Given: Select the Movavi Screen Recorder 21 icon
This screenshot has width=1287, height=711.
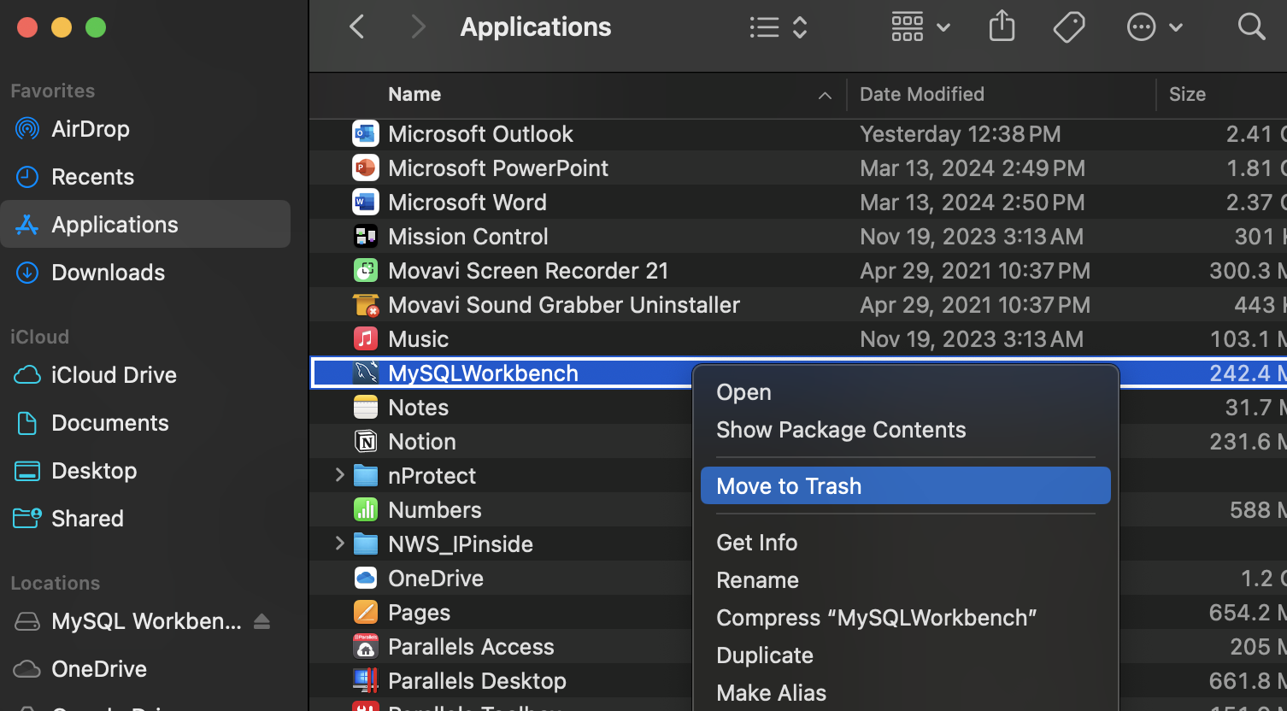Looking at the screenshot, I should [366, 271].
